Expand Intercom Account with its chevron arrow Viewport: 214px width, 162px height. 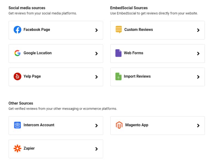coord(97,125)
